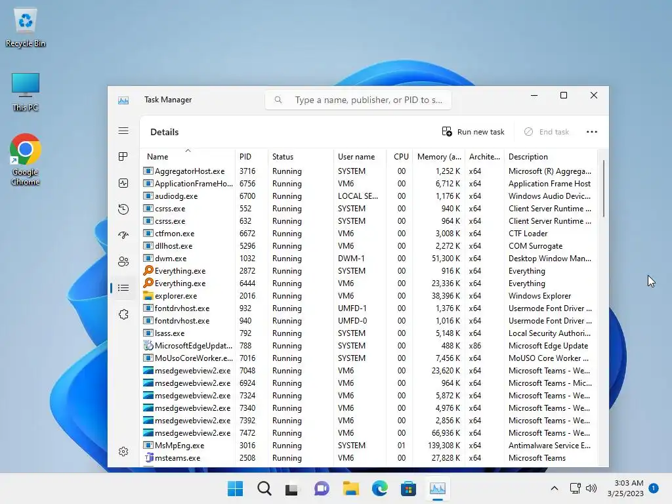This screenshot has height=504, width=672.
Task: Open Teams Chat from the taskbar
Action: click(x=322, y=488)
